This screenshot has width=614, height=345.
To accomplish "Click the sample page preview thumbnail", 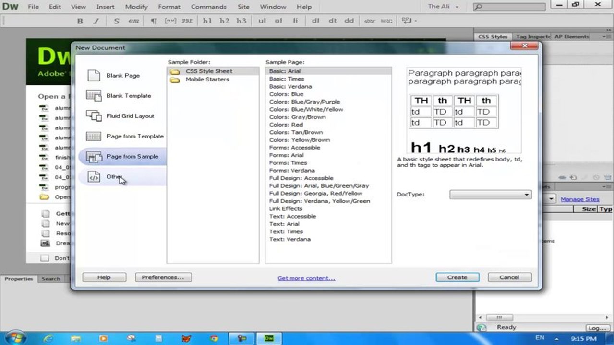I will (464, 110).
